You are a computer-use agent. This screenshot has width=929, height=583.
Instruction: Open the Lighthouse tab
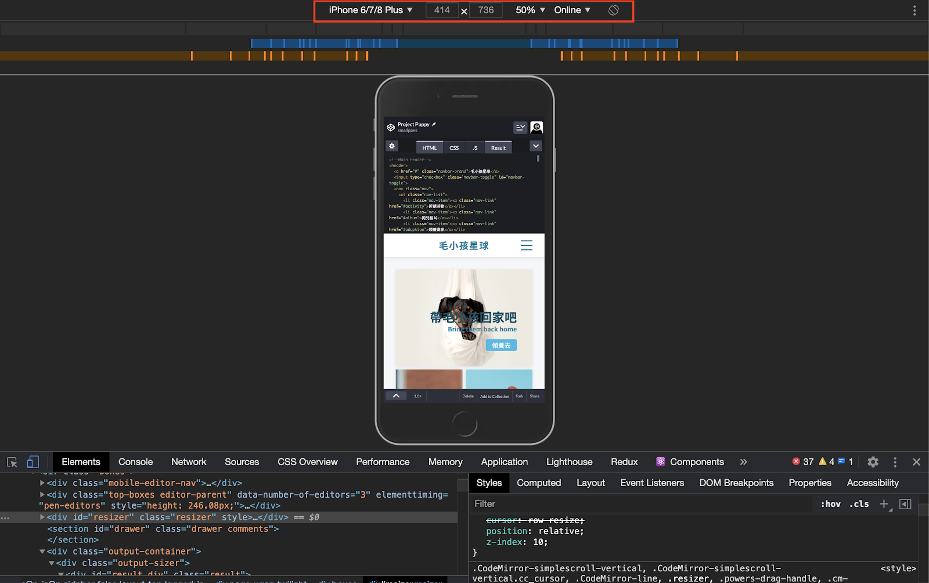point(569,462)
